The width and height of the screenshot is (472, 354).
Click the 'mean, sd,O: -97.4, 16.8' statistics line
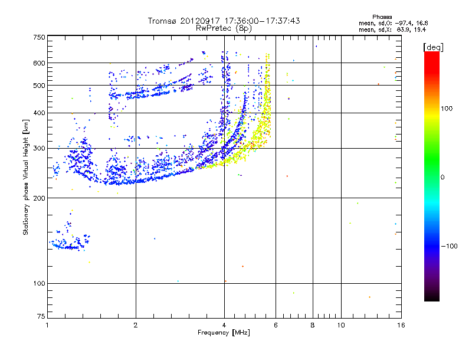(393, 23)
